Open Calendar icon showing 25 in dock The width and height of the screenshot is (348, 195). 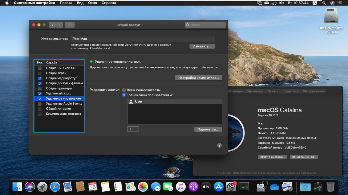(x=93, y=187)
